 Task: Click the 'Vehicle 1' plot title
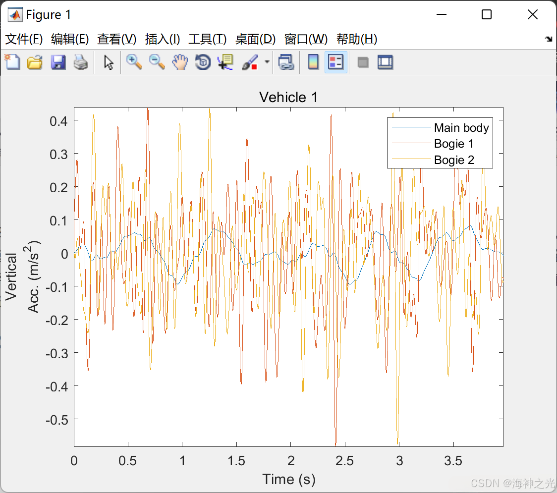click(288, 97)
